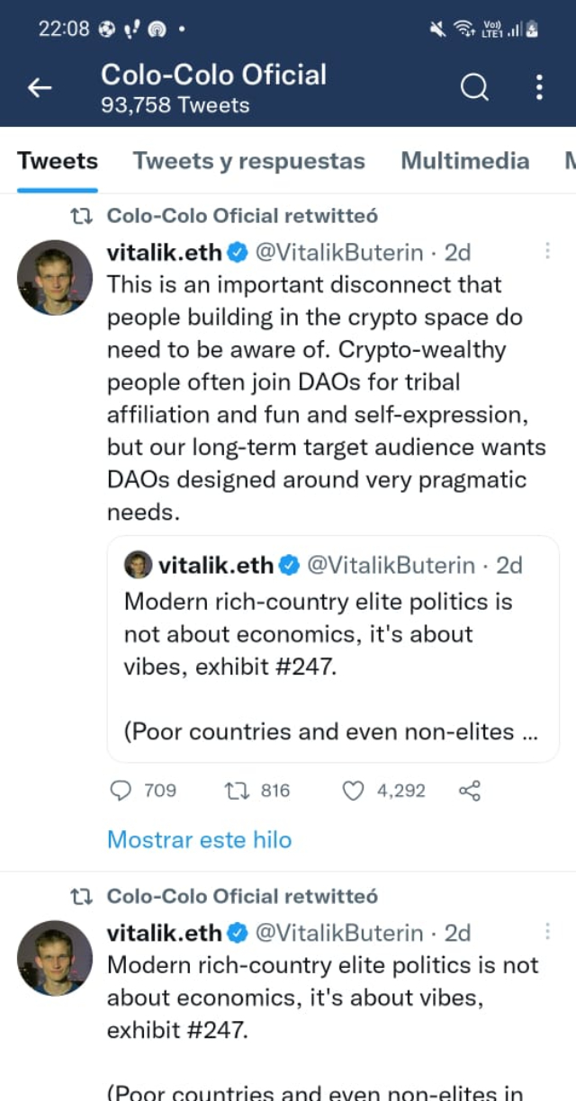Open the profile overflow menu in header
The width and height of the screenshot is (576, 1101).
539,87
